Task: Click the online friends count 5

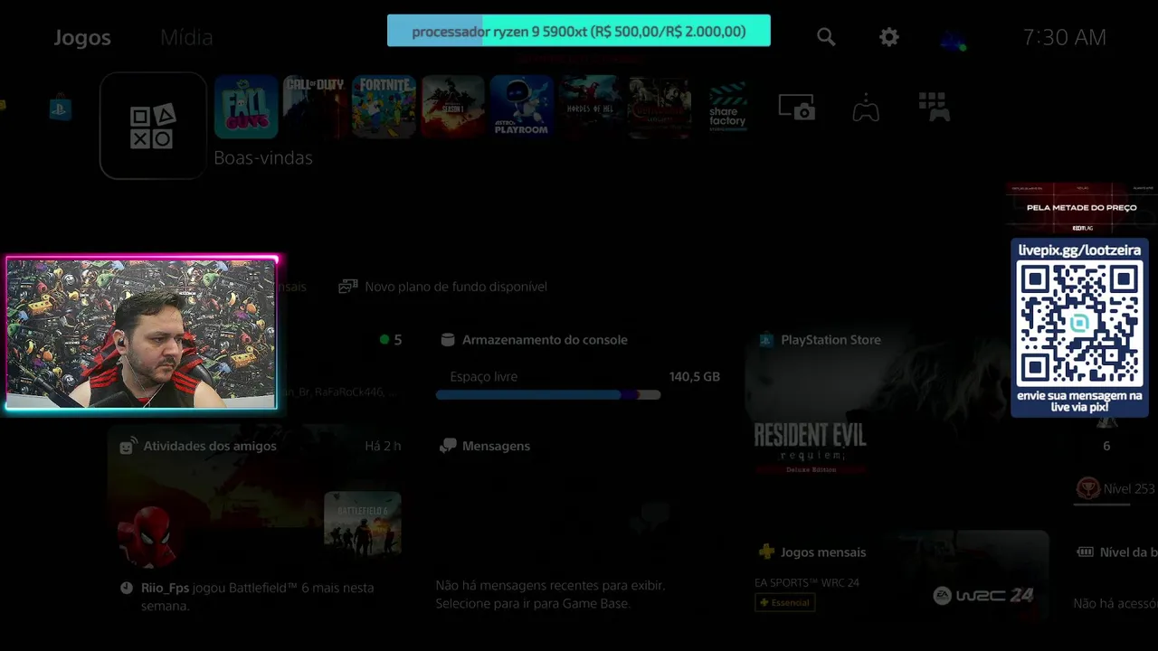Action: 397,340
